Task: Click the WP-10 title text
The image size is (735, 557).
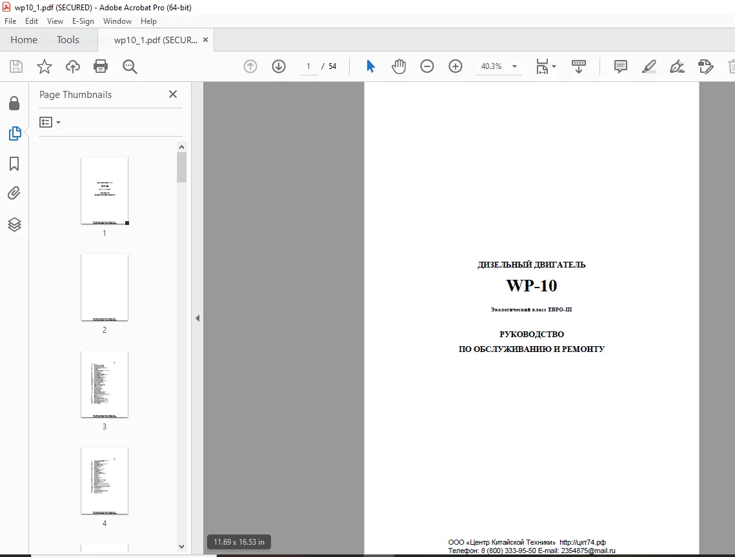Action: pyautogui.click(x=532, y=286)
